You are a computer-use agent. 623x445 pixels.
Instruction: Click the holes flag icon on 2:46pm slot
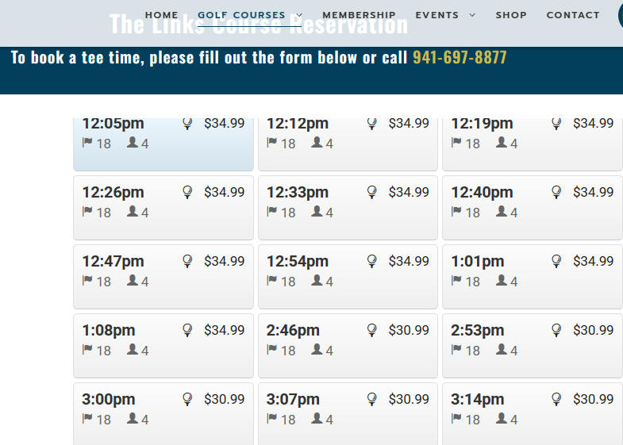coord(271,350)
